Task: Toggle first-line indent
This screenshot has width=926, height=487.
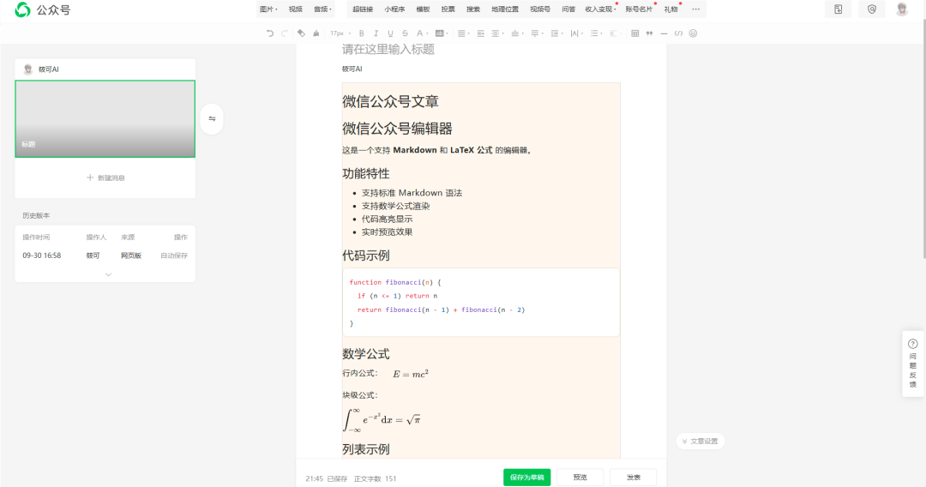Action: tap(481, 33)
